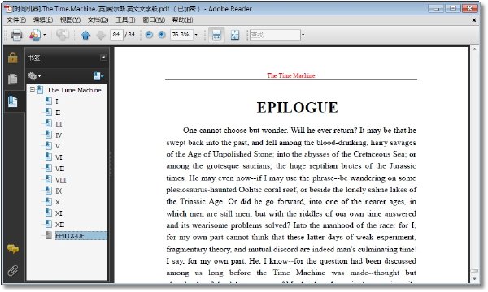Go to previous page with up arrow
Viewport: 488px width, 292px height.
85,35
